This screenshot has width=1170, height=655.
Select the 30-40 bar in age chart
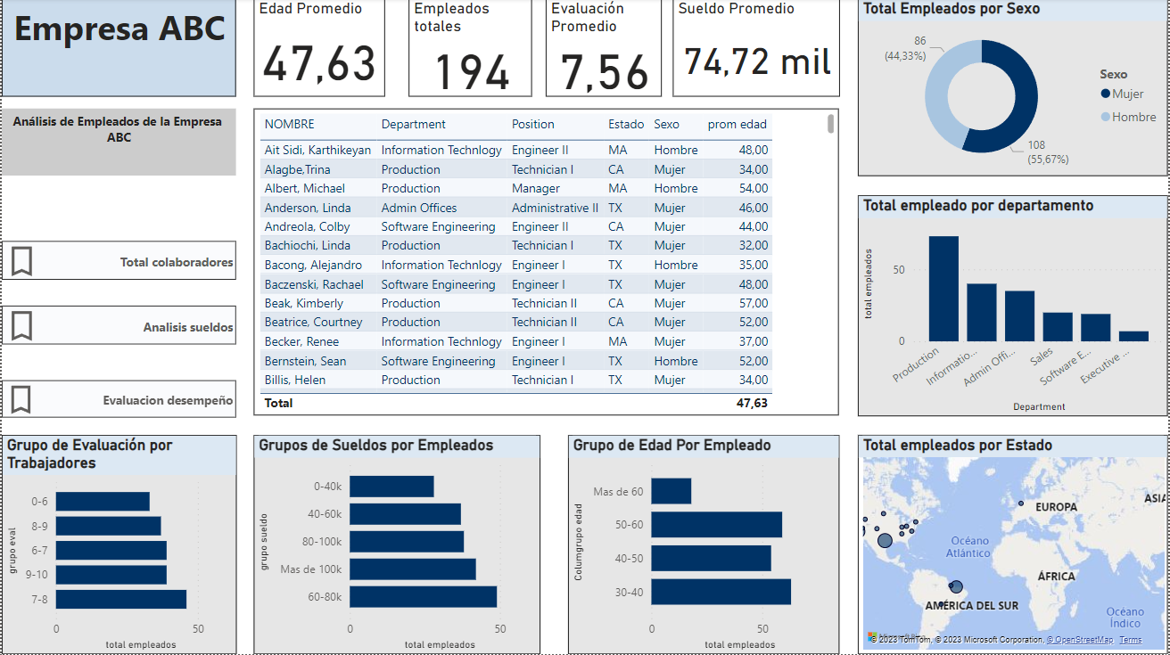pyautogui.click(x=721, y=592)
